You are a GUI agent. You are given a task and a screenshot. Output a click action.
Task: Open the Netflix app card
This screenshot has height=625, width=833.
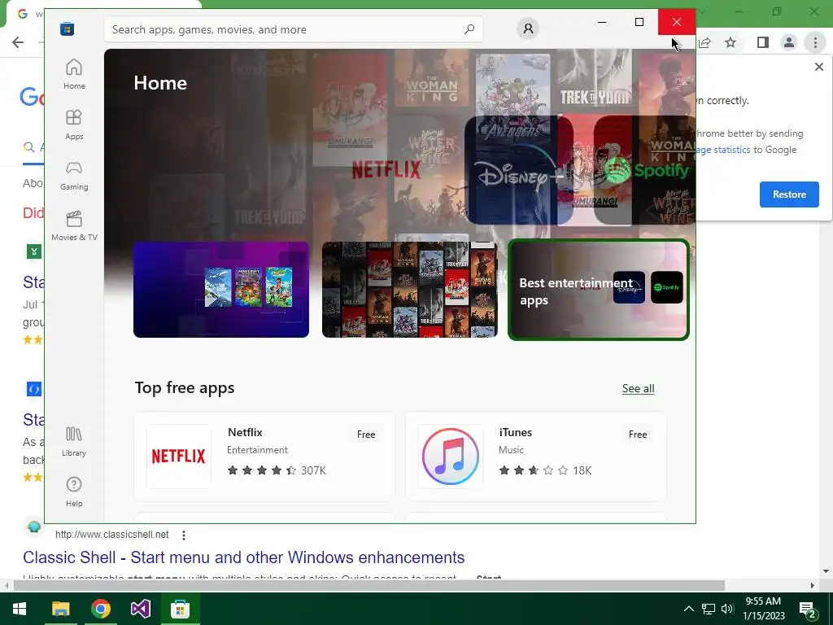[264, 457]
